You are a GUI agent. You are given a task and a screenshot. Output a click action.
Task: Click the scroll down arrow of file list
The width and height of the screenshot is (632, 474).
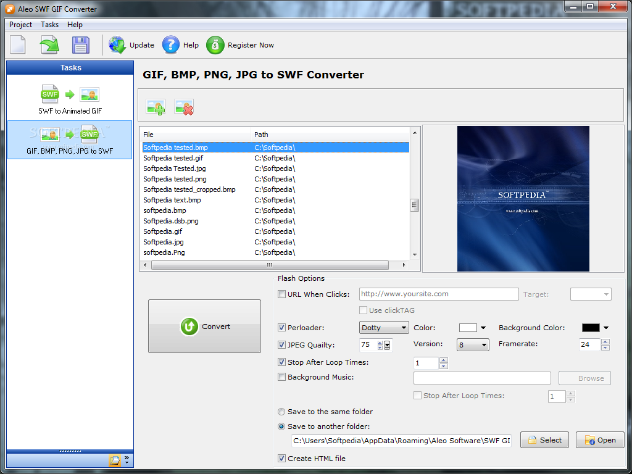[415, 255]
